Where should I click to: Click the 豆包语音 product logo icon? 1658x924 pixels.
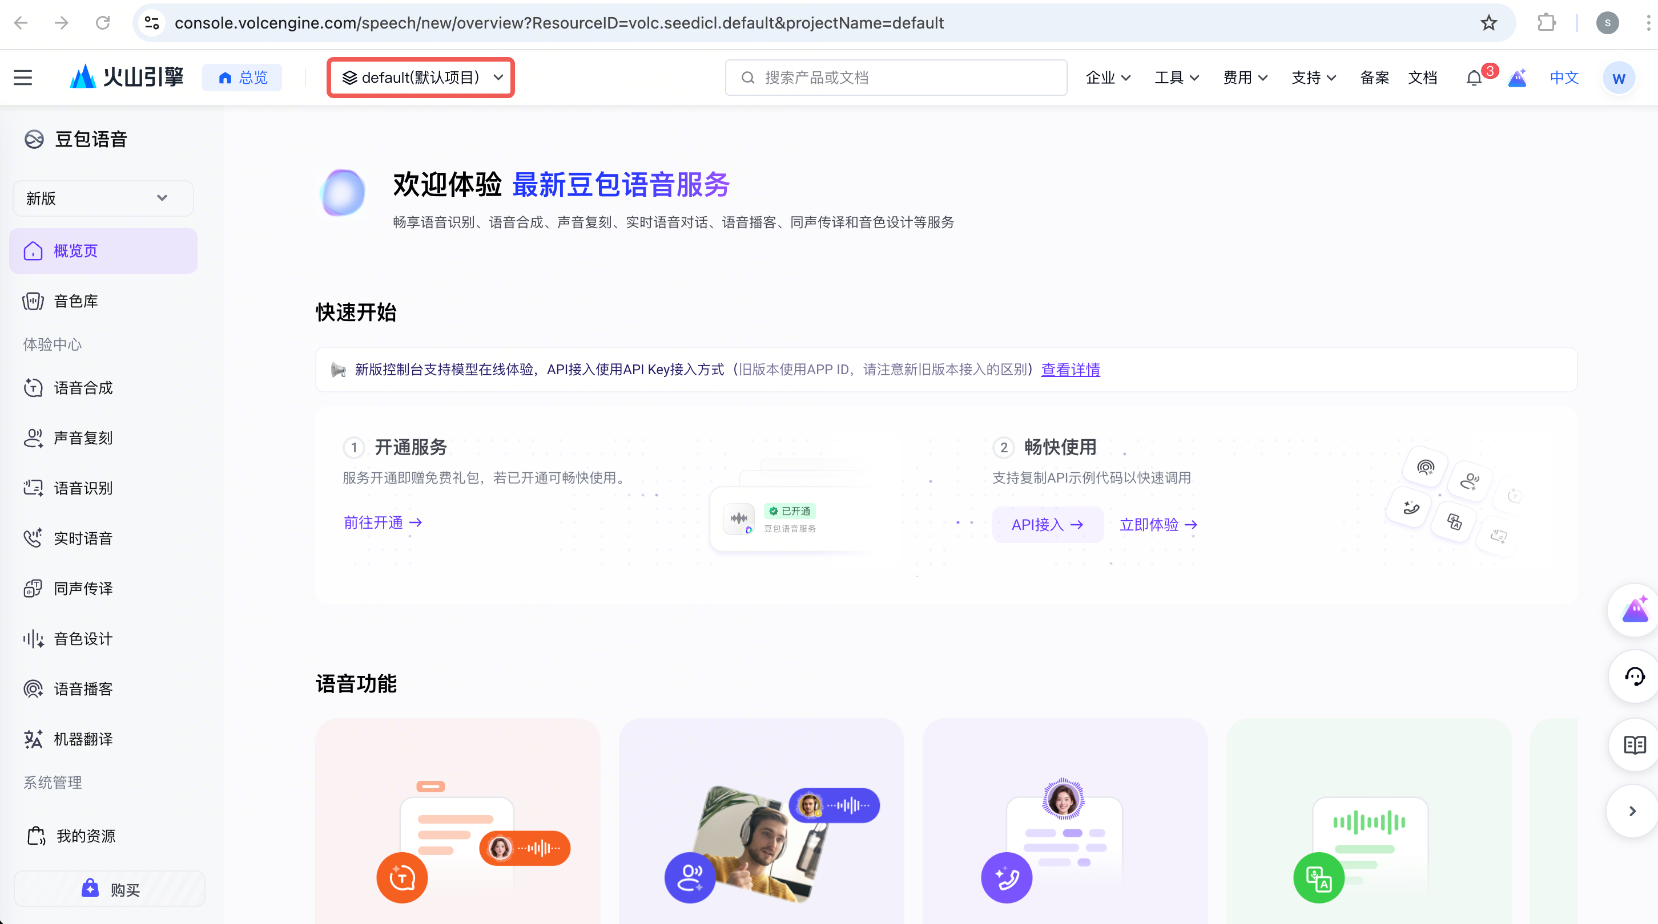click(x=34, y=139)
